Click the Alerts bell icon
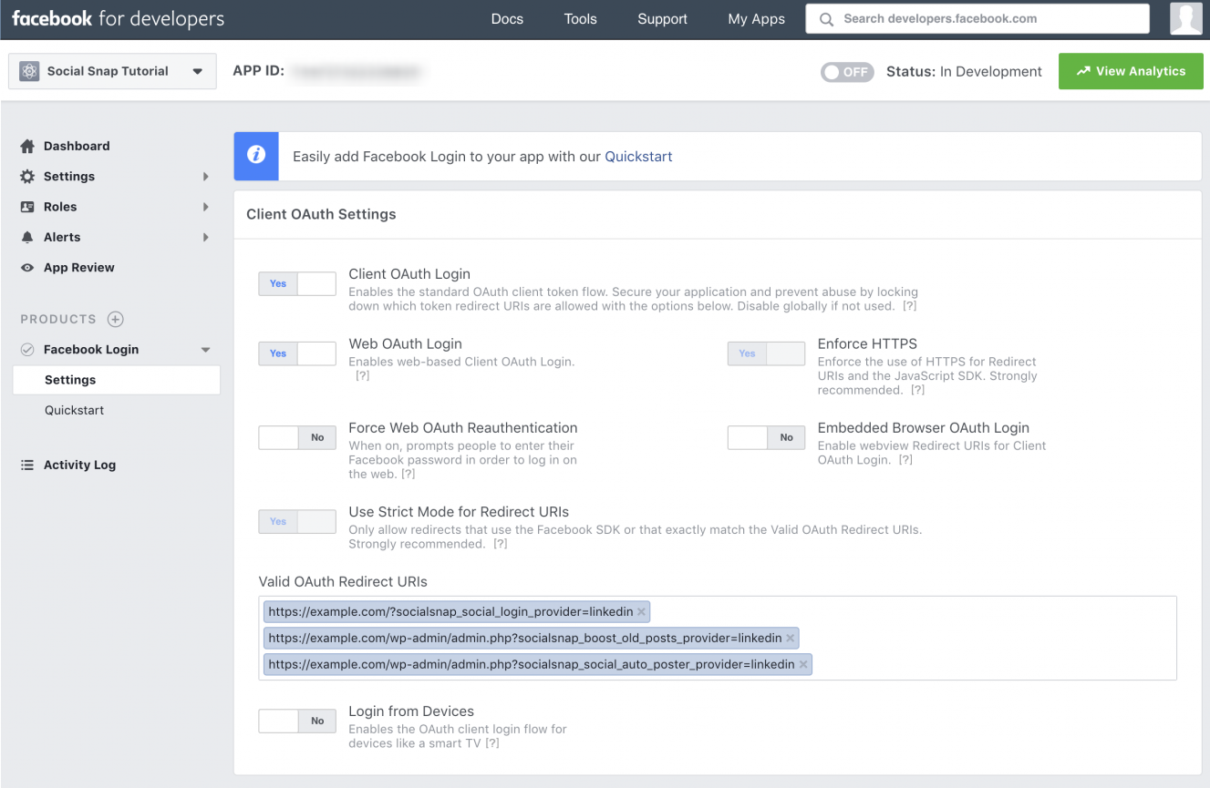 pos(29,237)
